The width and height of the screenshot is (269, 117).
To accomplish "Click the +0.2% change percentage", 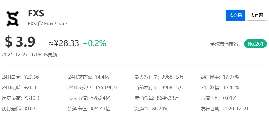I will click(x=94, y=43).
